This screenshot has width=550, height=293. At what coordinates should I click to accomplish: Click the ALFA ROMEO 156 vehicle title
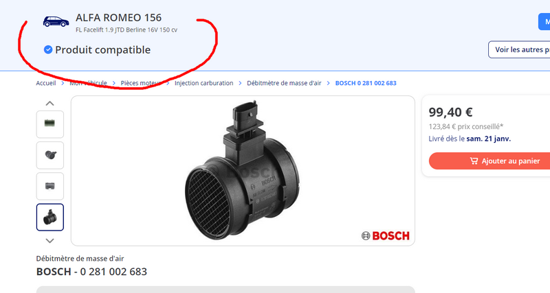click(x=118, y=18)
